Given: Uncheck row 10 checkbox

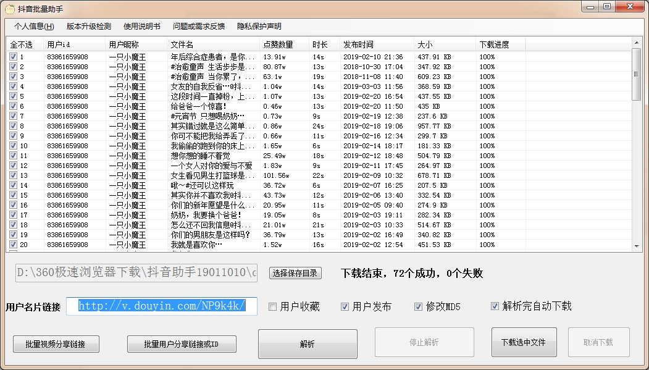Looking at the screenshot, I should 13,146.
